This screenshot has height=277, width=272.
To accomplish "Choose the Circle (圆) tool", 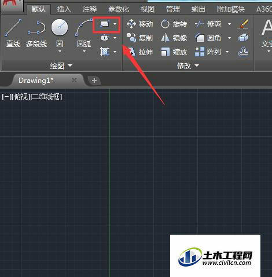I will 60,33.
